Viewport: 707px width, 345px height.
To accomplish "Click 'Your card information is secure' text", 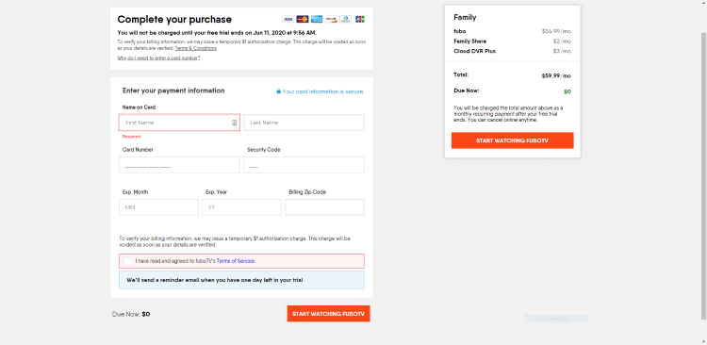I will (x=322, y=91).
